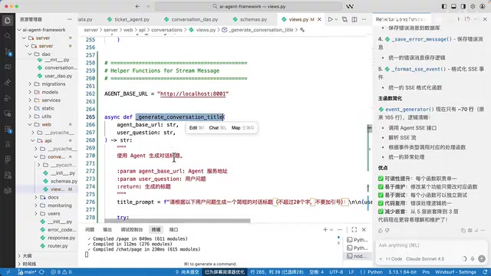Run the Python file with play icon
This screenshot has height=276, width=491.
pyautogui.click(x=330, y=19)
